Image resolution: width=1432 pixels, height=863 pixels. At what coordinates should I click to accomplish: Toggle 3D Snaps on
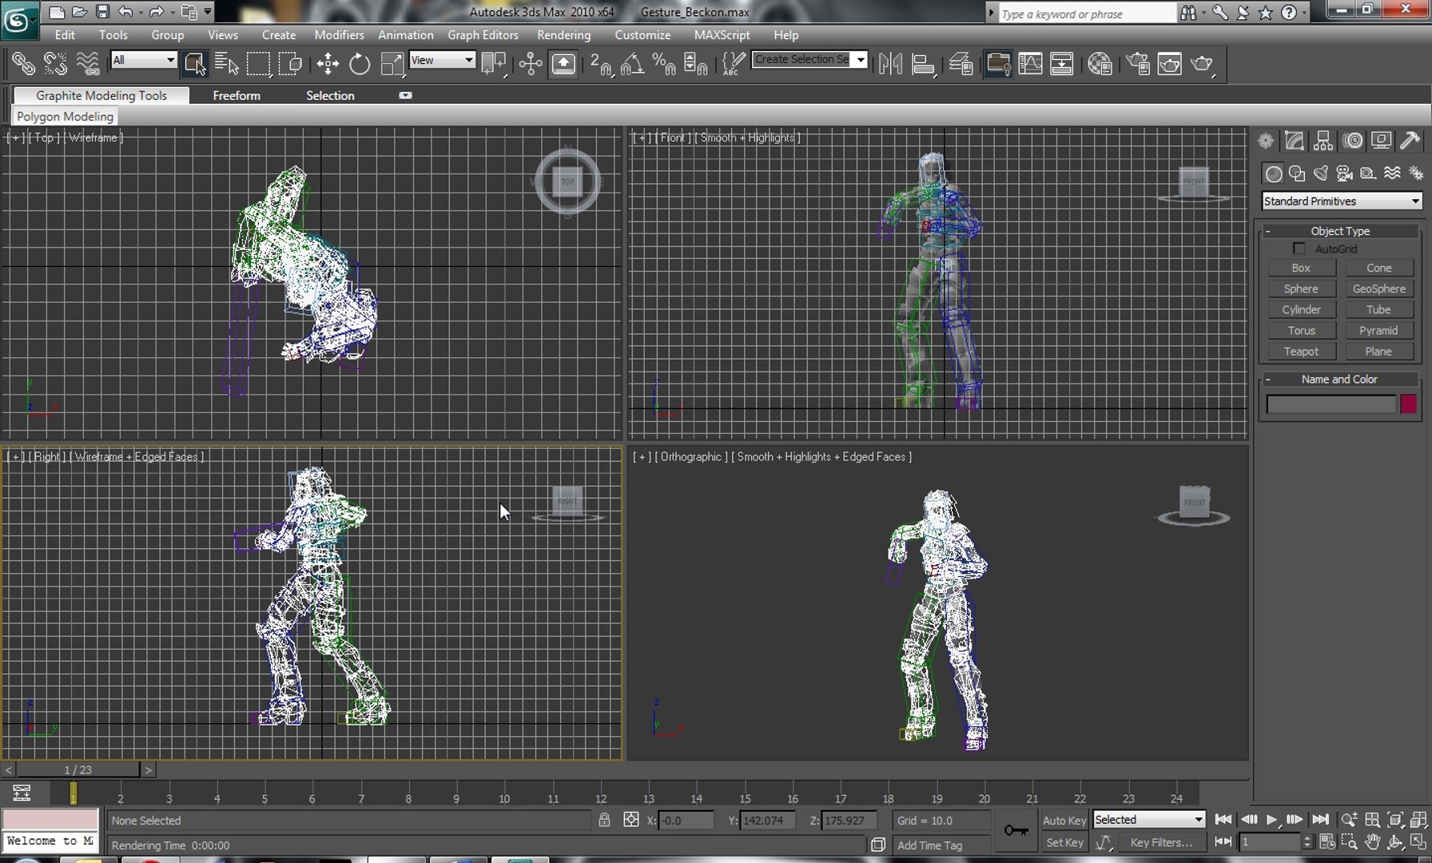[x=601, y=64]
